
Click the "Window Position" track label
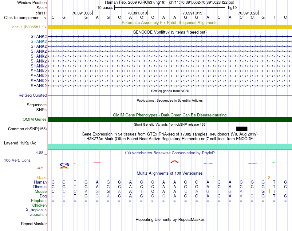[x=32, y=2]
